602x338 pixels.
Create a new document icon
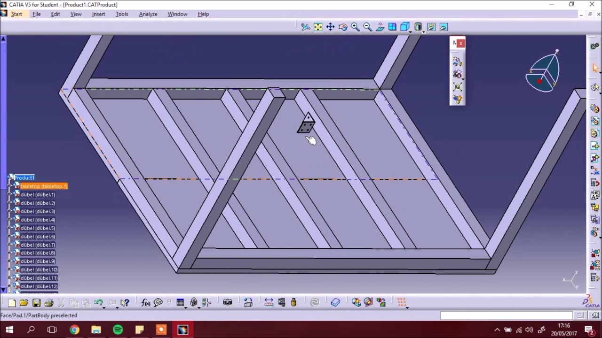point(12,303)
